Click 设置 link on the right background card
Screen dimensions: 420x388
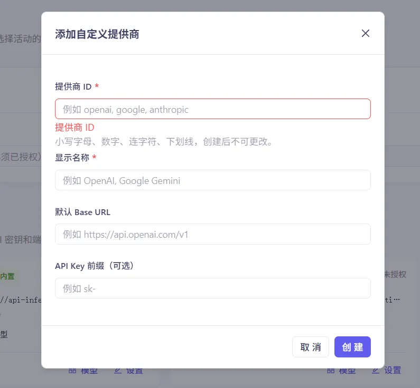(x=387, y=371)
